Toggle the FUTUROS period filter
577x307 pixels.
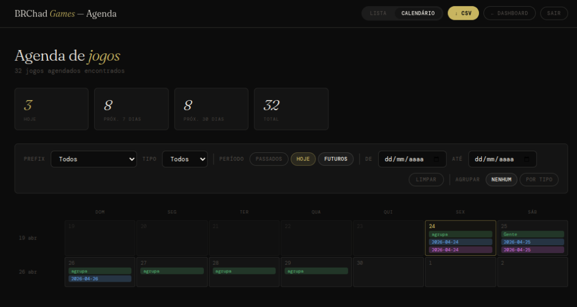[x=336, y=159]
